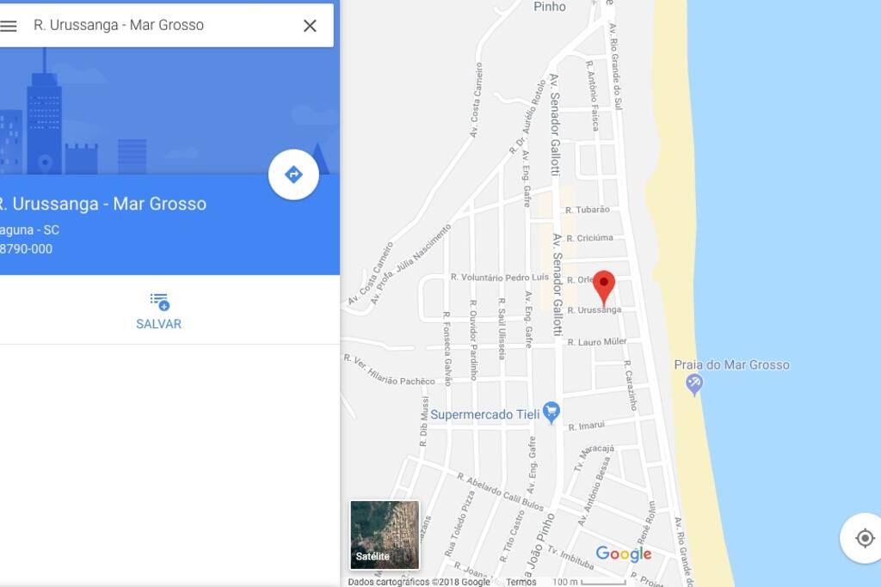881x587 pixels.
Task: Click the search field with R. Urussanga
Action: coord(163,25)
